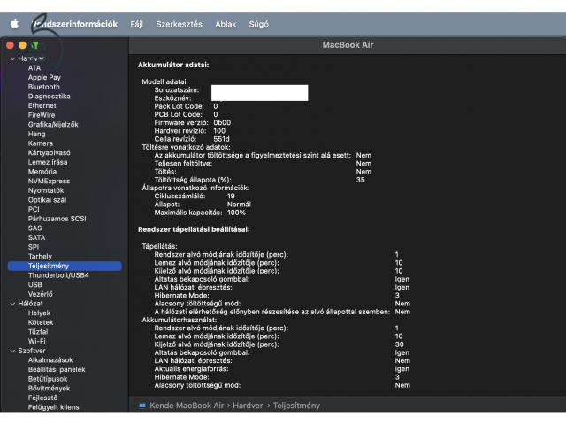Image resolution: width=566 pixels, height=425 pixels.
Task: Select ATA in the sidebar
Action: [x=34, y=68]
